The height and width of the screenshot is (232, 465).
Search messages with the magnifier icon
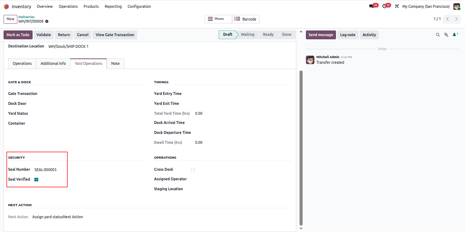[438, 35]
